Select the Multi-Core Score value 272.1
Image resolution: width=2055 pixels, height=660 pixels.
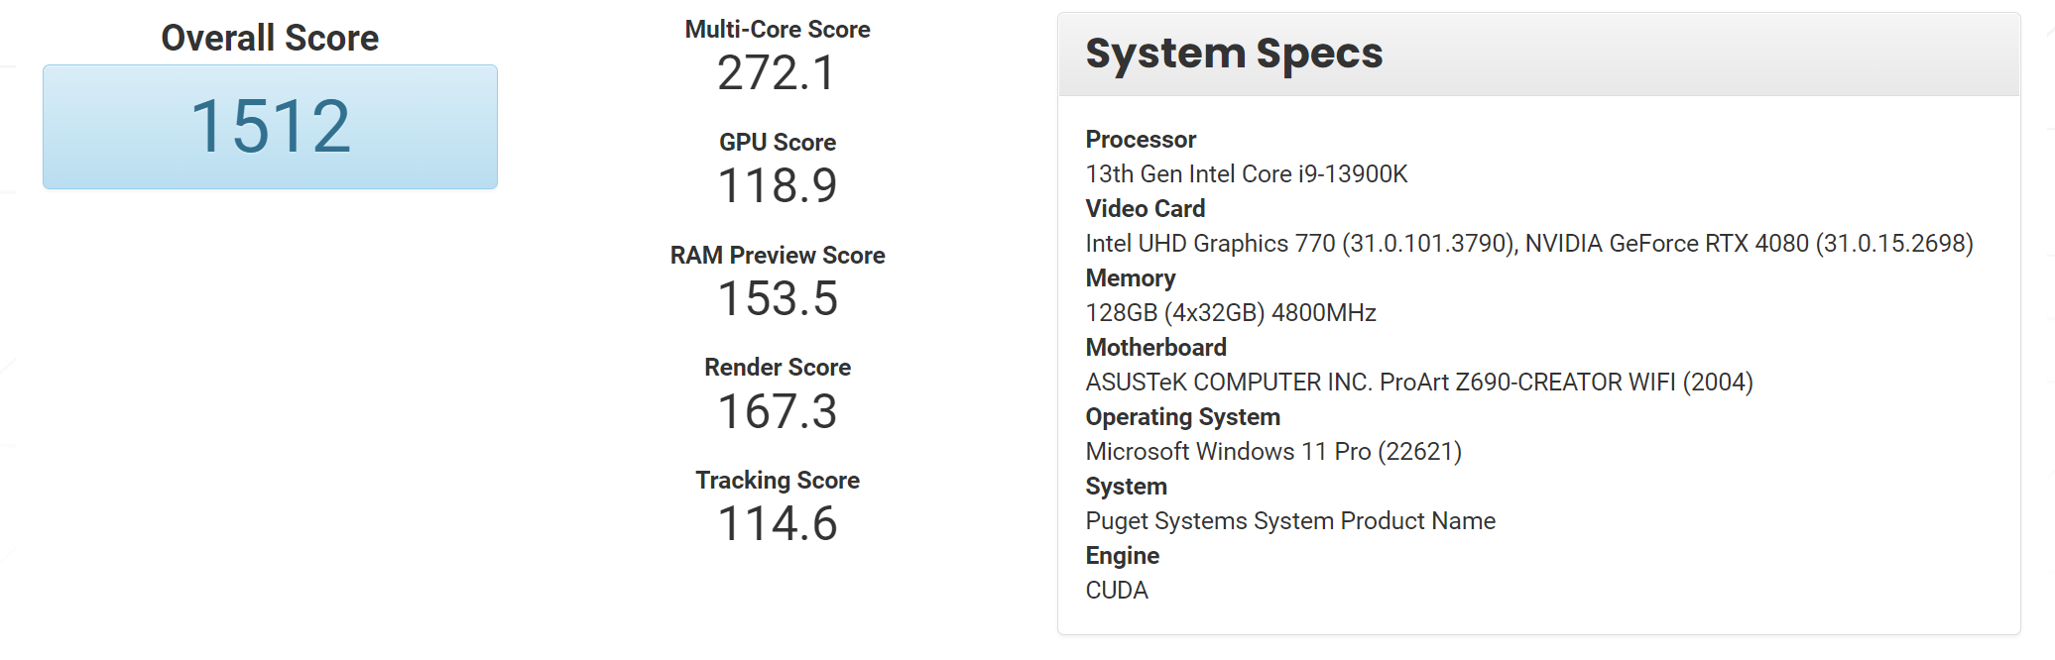pyautogui.click(x=778, y=73)
